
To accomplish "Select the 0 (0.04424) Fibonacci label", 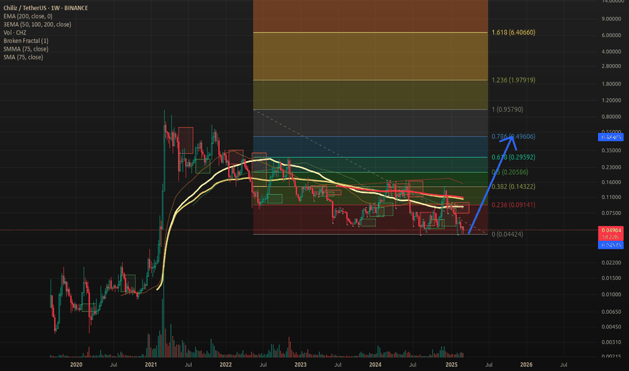I will pos(508,234).
